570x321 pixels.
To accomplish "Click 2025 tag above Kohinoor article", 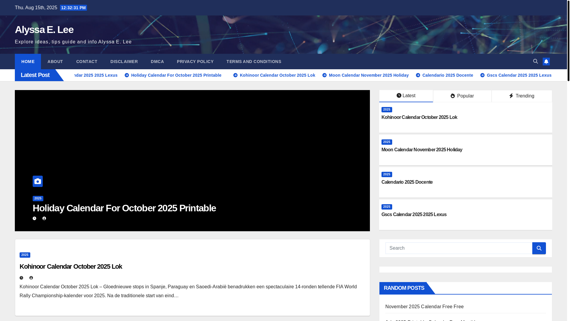I will point(25,255).
